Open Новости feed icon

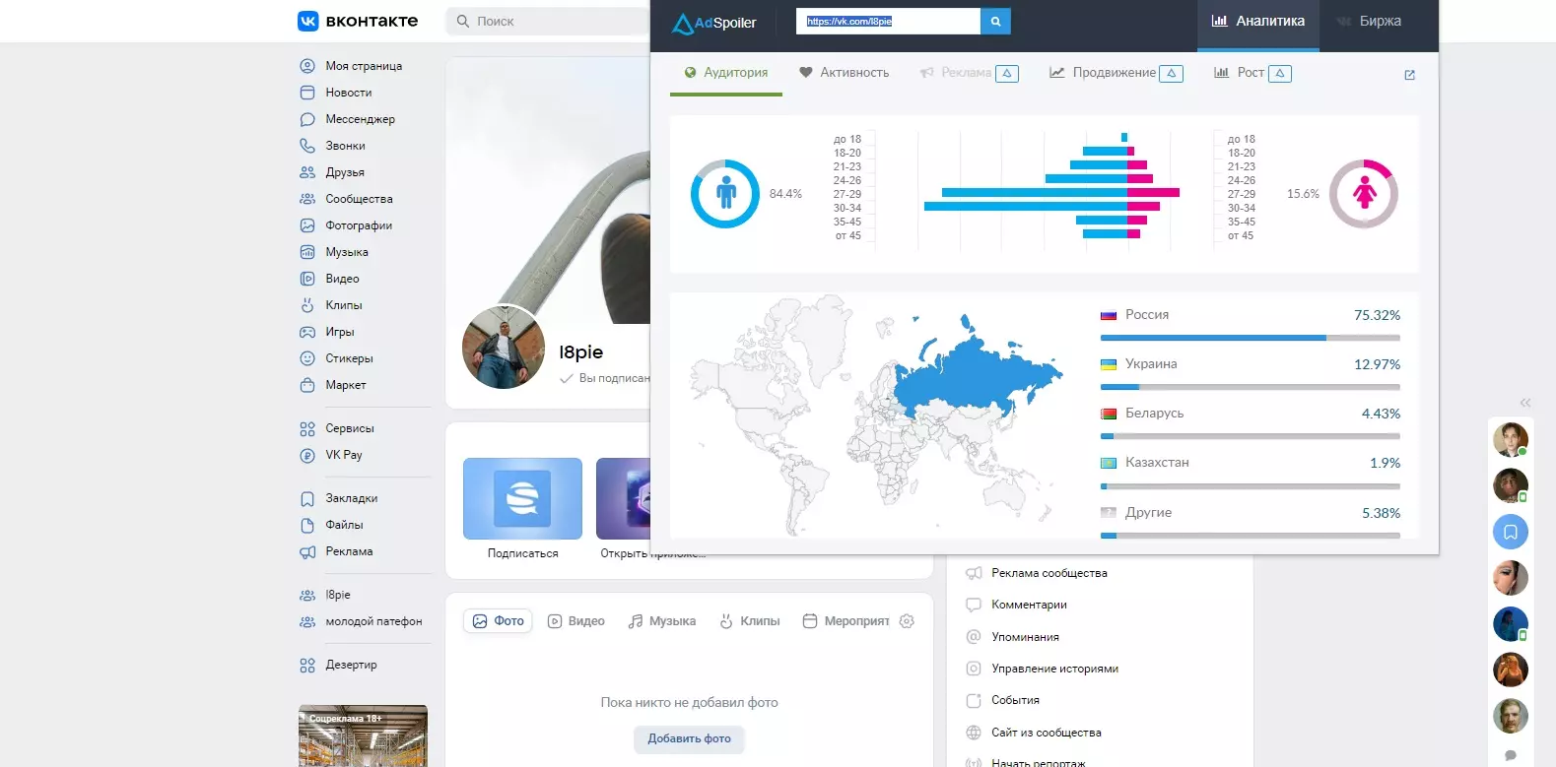click(307, 93)
